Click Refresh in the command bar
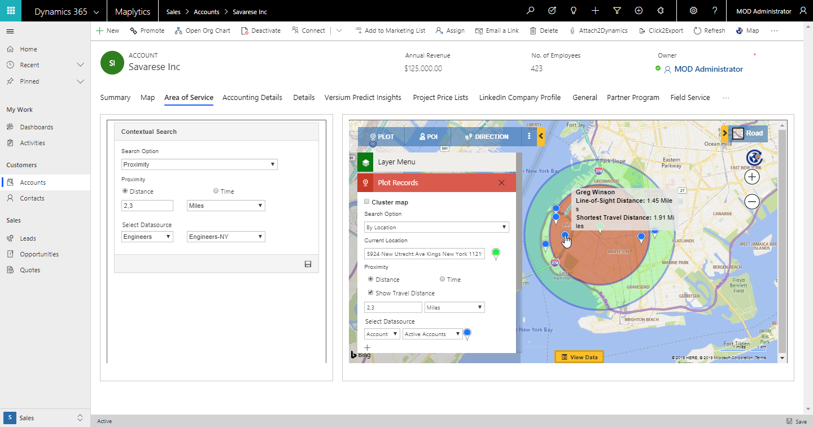 click(709, 30)
